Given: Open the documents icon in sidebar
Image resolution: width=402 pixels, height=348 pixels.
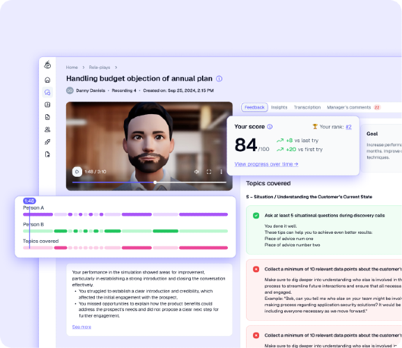Looking at the screenshot, I should point(47,117).
